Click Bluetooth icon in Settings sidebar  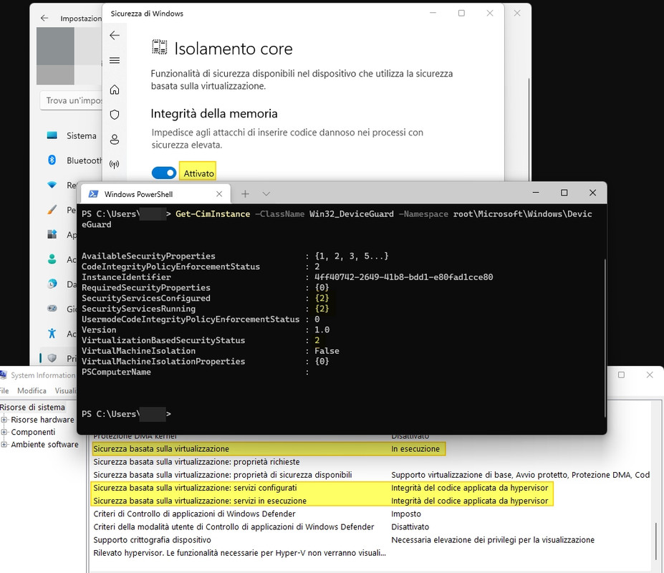(x=52, y=160)
